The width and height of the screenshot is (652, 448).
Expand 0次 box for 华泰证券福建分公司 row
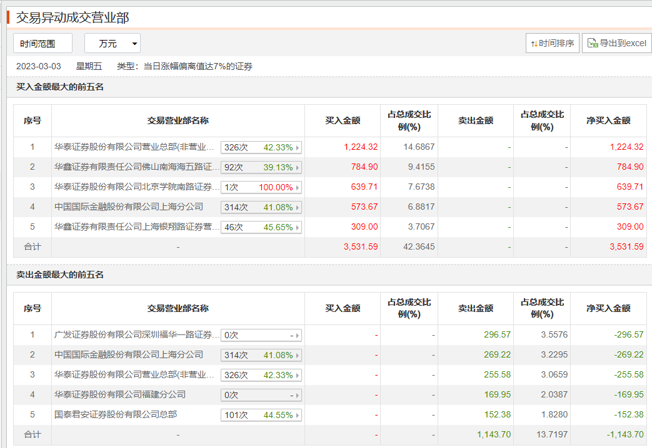tap(261, 395)
